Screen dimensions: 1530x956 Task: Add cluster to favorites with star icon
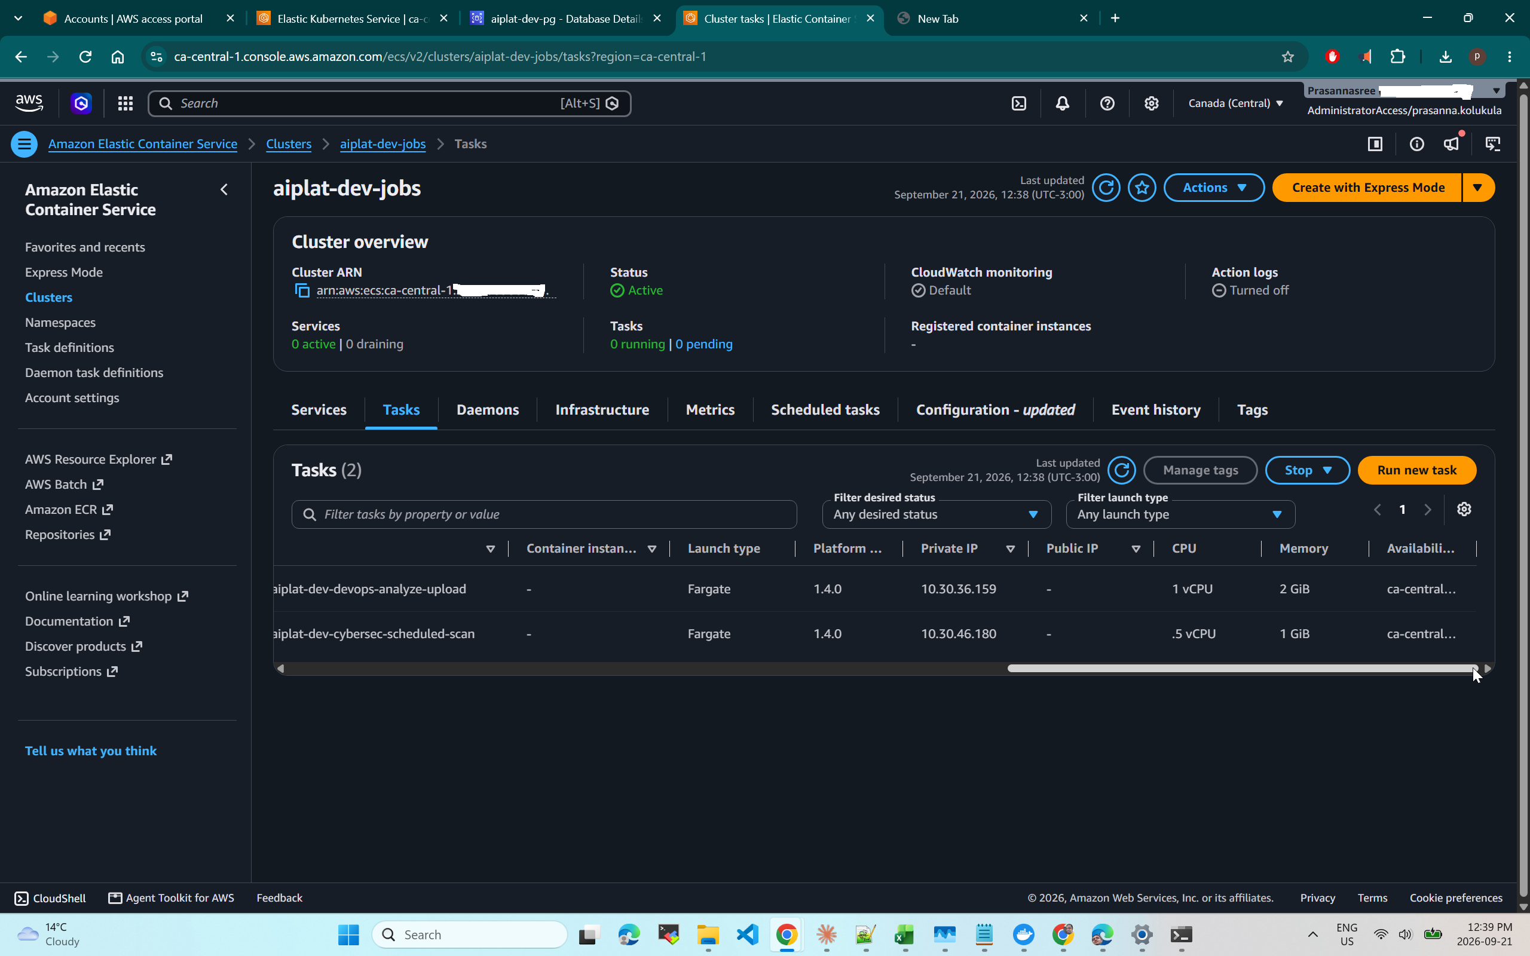(1142, 188)
